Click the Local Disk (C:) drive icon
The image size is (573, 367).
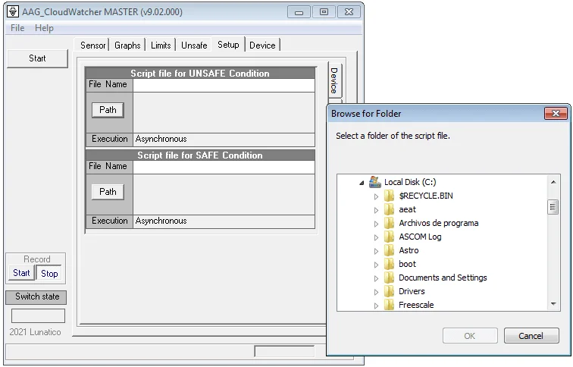tap(375, 182)
